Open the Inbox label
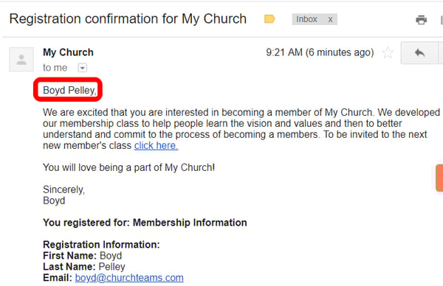Viewport: 443px width, 286px height. tap(306, 19)
